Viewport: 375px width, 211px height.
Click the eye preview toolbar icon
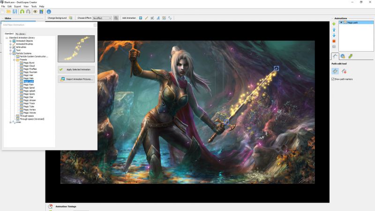point(35,11)
